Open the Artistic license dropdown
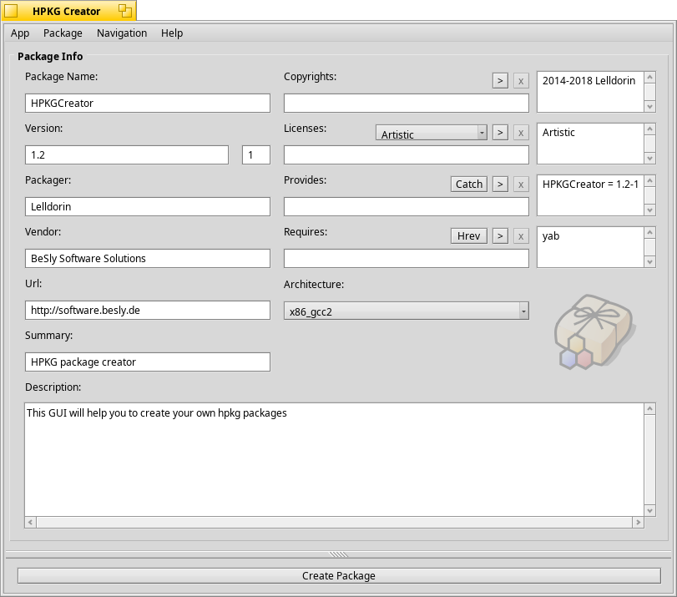The image size is (677, 597). [x=431, y=134]
